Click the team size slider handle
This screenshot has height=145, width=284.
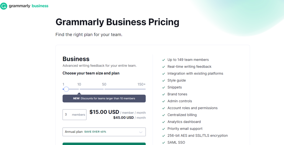tap(66, 89)
